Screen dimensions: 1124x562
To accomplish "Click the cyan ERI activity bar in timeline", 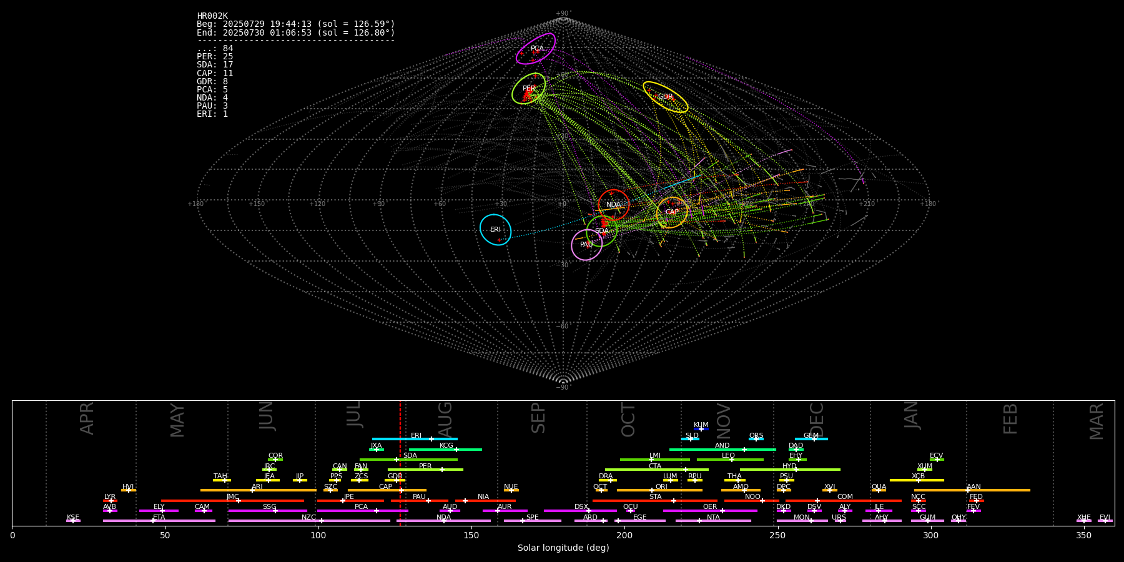I will [x=415, y=439].
